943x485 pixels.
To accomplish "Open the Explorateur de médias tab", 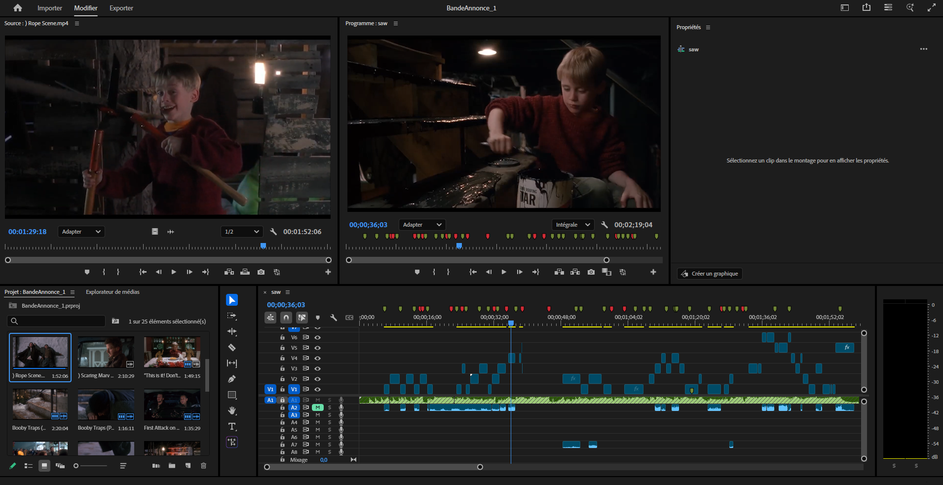I will (113, 292).
